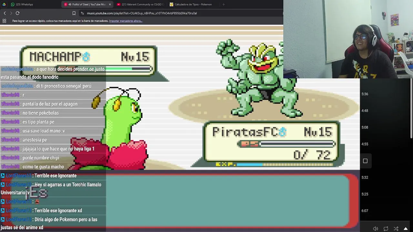The width and height of the screenshot is (413, 232).
Task: Select playlist track with 5:08 duration
Action: (365, 127)
